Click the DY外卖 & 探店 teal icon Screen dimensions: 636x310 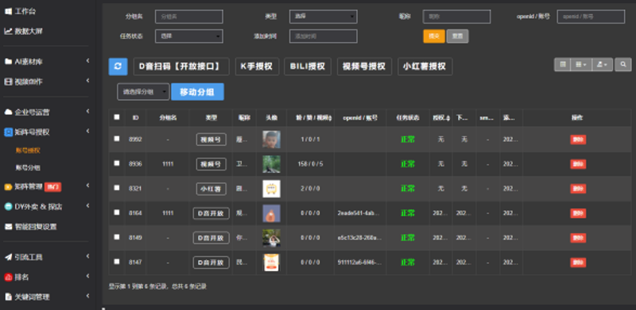(x=8, y=206)
